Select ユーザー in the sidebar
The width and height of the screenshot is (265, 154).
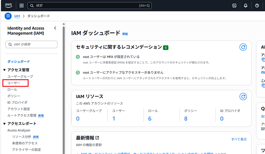coord(14,83)
